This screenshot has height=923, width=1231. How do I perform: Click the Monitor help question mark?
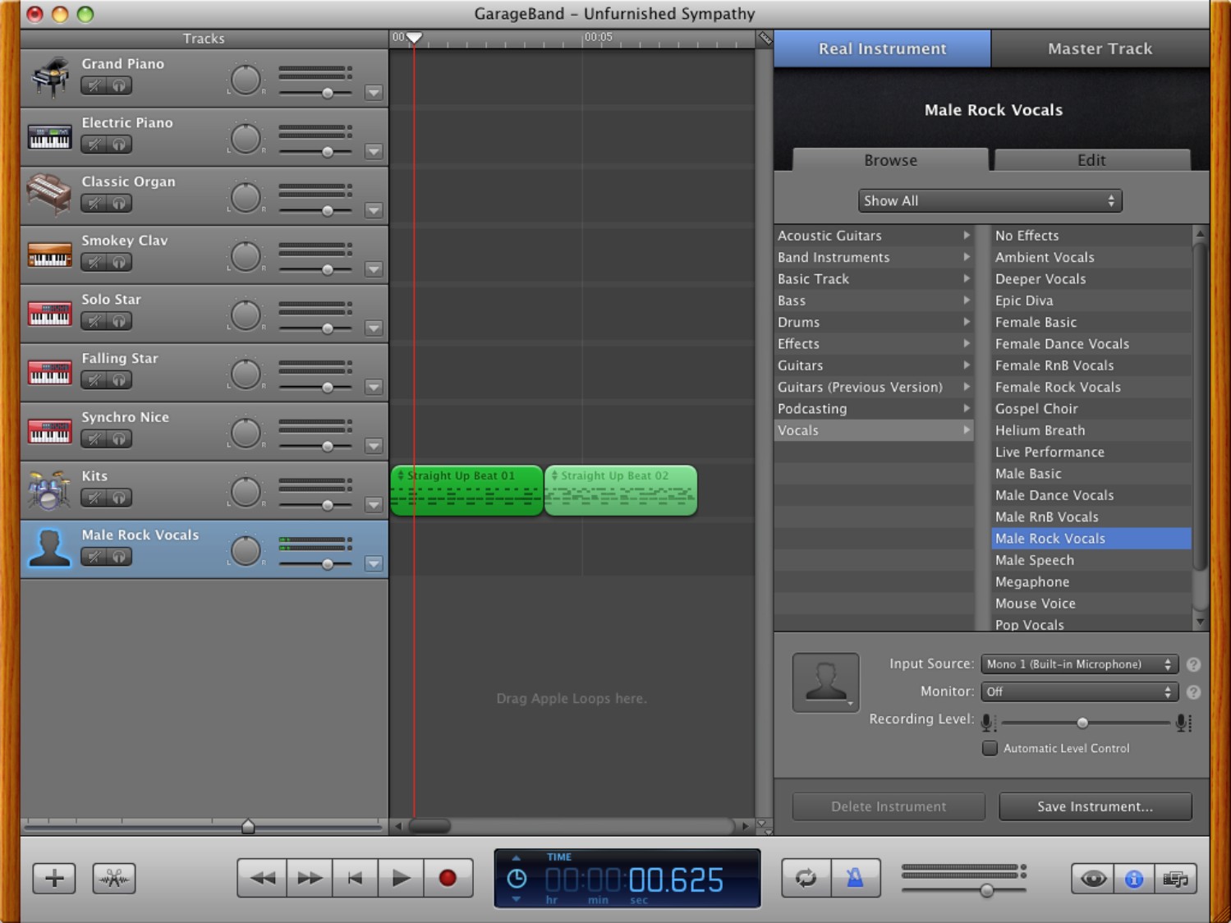pos(1193,692)
